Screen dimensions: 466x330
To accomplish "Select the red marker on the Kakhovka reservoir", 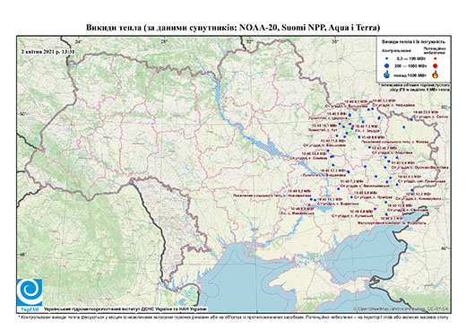I will pos(309,204).
